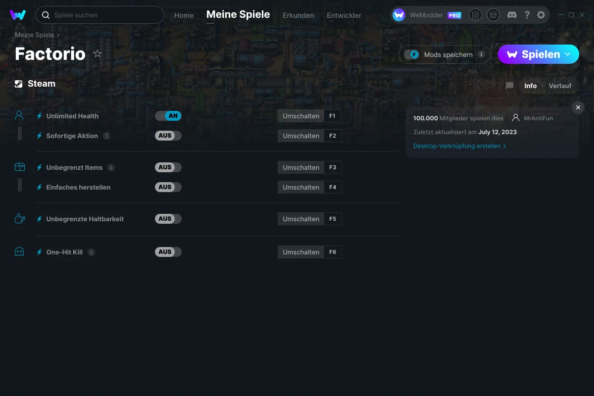Open the settings gear icon
This screenshot has height=396, width=594.
click(541, 15)
